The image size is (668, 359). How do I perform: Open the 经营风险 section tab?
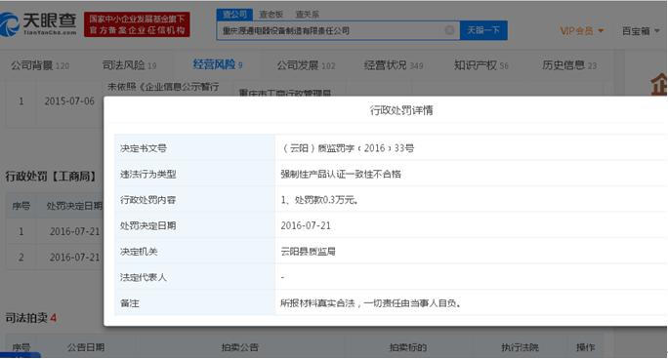pos(218,64)
